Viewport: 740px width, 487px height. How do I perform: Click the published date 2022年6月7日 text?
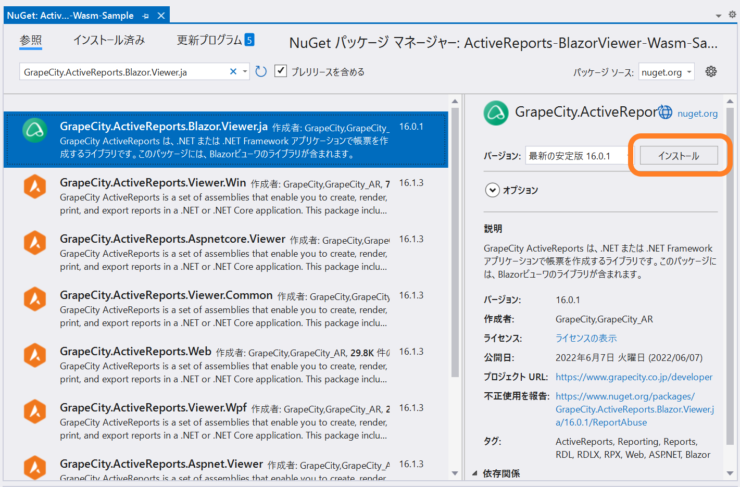(629, 357)
